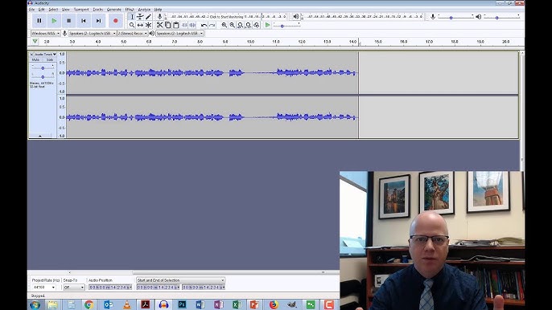This screenshot has height=310, width=552.
Task: Click Fit selection to width
Action: tap(240, 25)
